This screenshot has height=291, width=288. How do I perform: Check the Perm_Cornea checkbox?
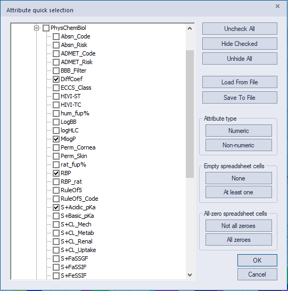(56, 147)
